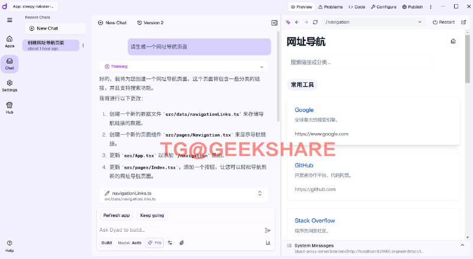
Task: Expand the Thinking section
Action: click(x=261, y=66)
